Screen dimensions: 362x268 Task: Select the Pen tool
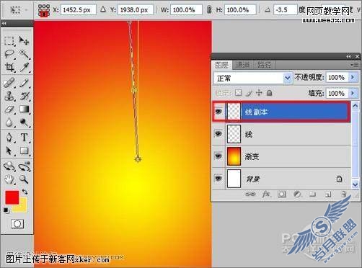tap(9, 138)
